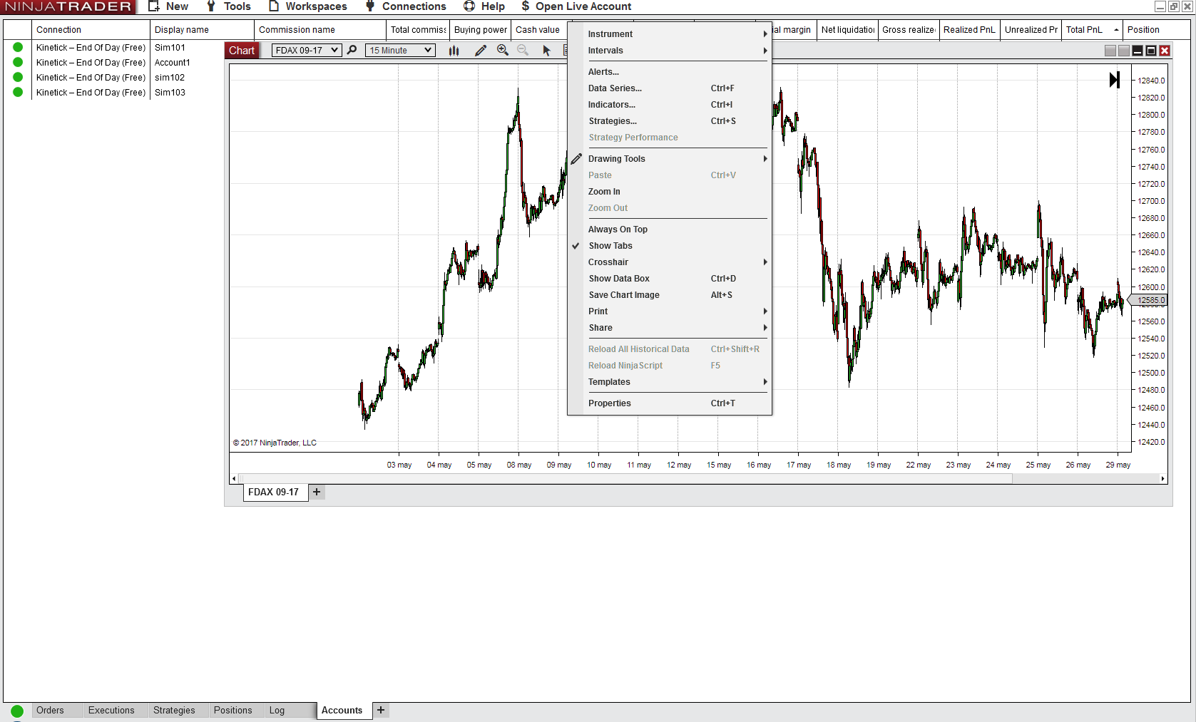Image resolution: width=1196 pixels, height=722 pixels.
Task: Open Indicators from the context menu
Action: point(670,105)
